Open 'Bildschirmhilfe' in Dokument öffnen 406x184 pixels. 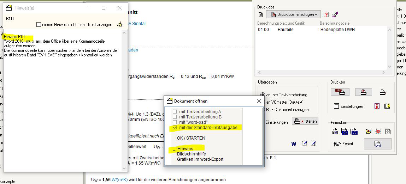[192, 154]
